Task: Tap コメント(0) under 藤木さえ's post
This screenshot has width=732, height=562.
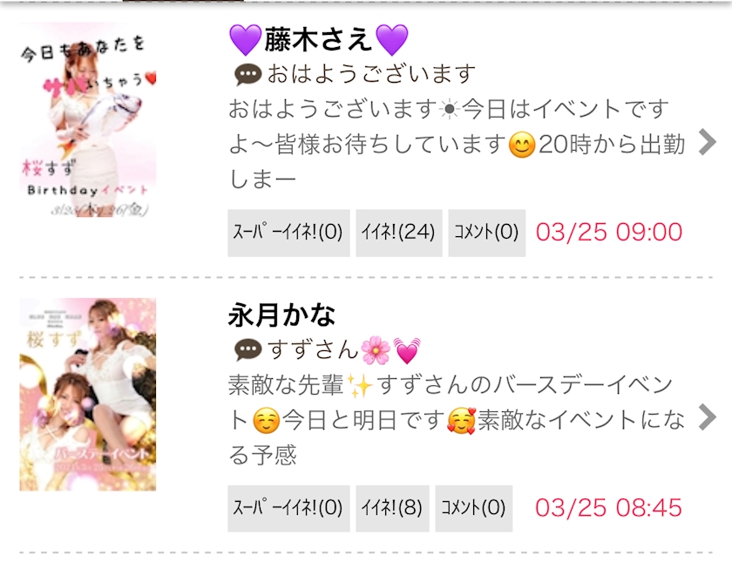Action: (487, 233)
